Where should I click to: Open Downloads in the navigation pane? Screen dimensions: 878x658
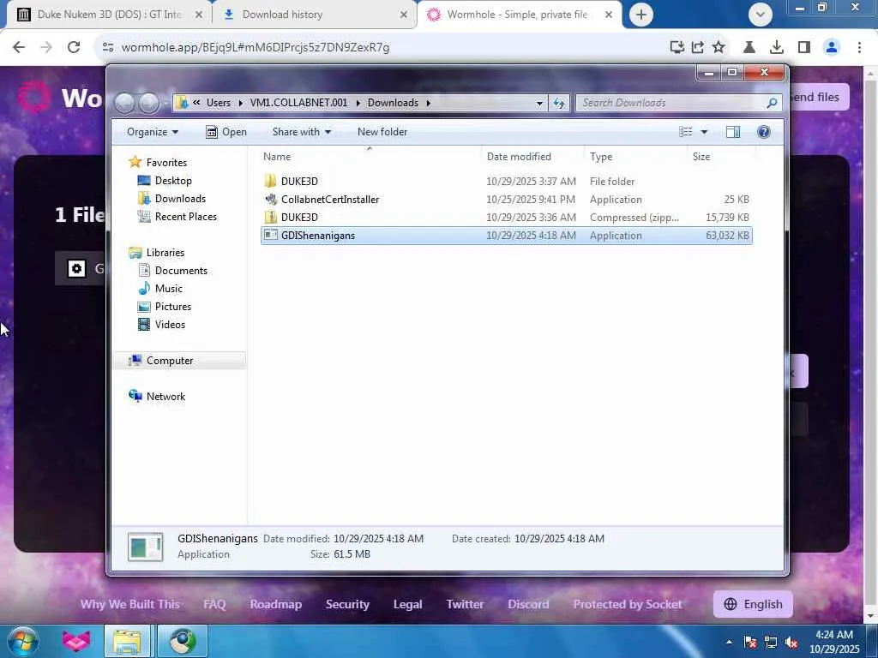180,199
